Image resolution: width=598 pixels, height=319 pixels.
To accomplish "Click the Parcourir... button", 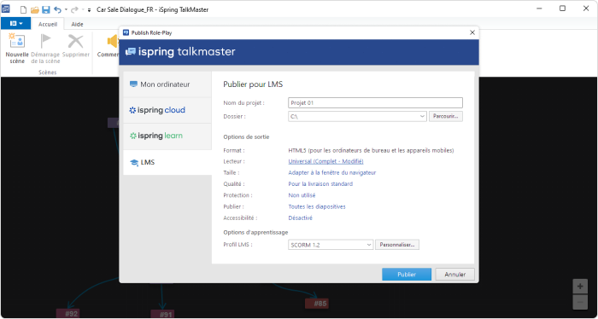I will point(446,117).
